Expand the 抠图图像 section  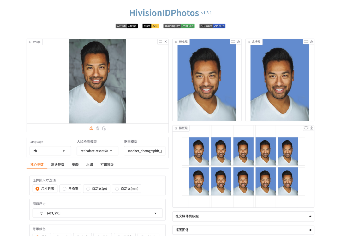pyautogui.click(x=243, y=230)
